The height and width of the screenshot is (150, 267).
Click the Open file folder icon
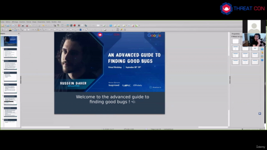(8, 25)
